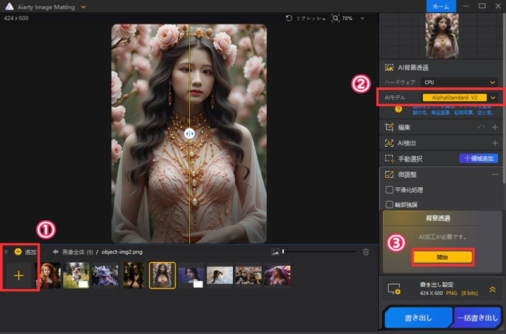
Task: Click the large plus add-image tile
Action: coord(19,275)
